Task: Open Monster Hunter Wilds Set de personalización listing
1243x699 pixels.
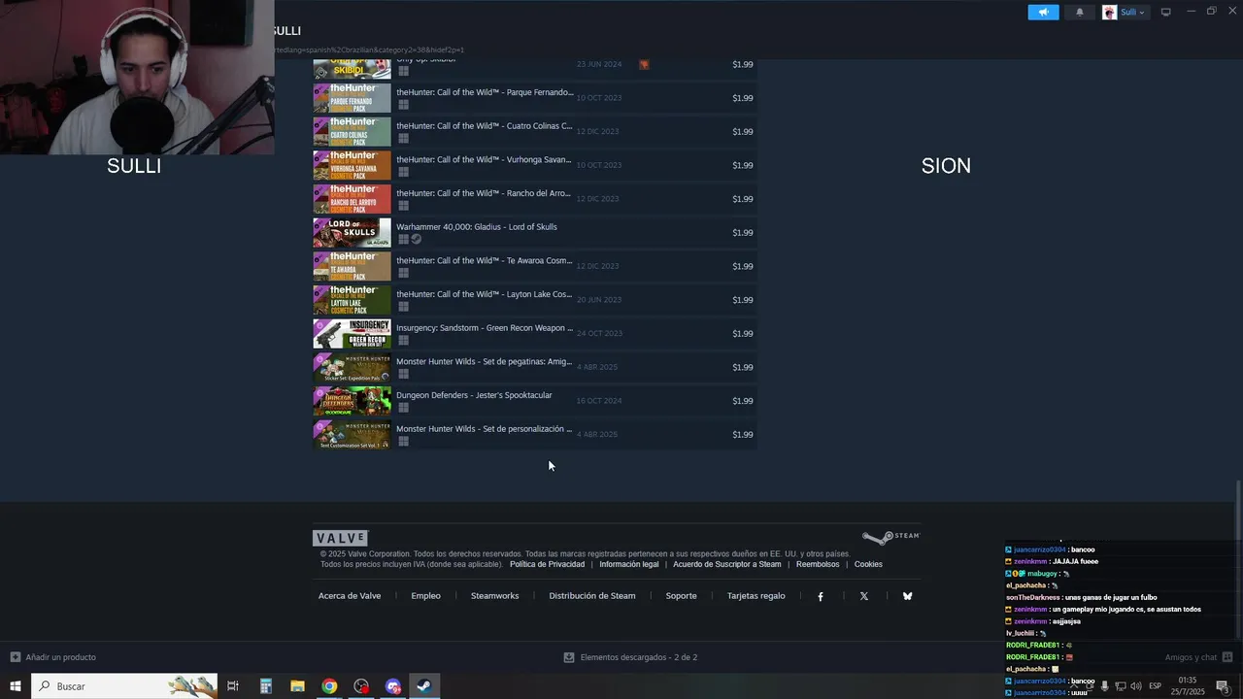Action: click(535, 434)
